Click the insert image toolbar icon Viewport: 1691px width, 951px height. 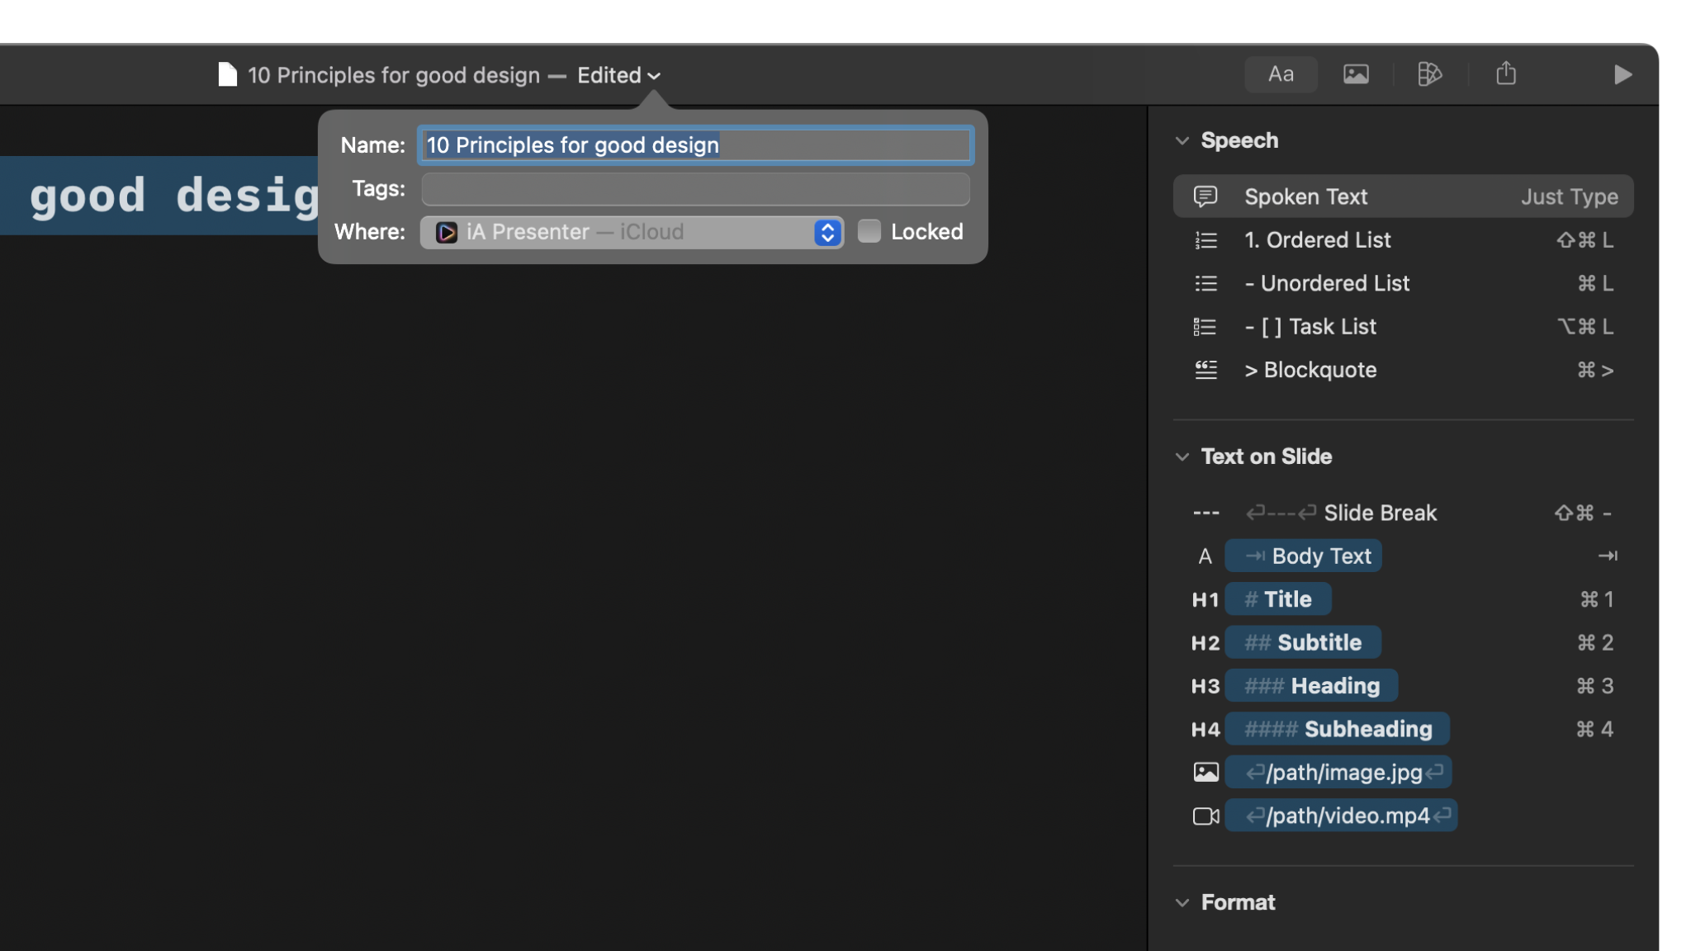(1356, 74)
